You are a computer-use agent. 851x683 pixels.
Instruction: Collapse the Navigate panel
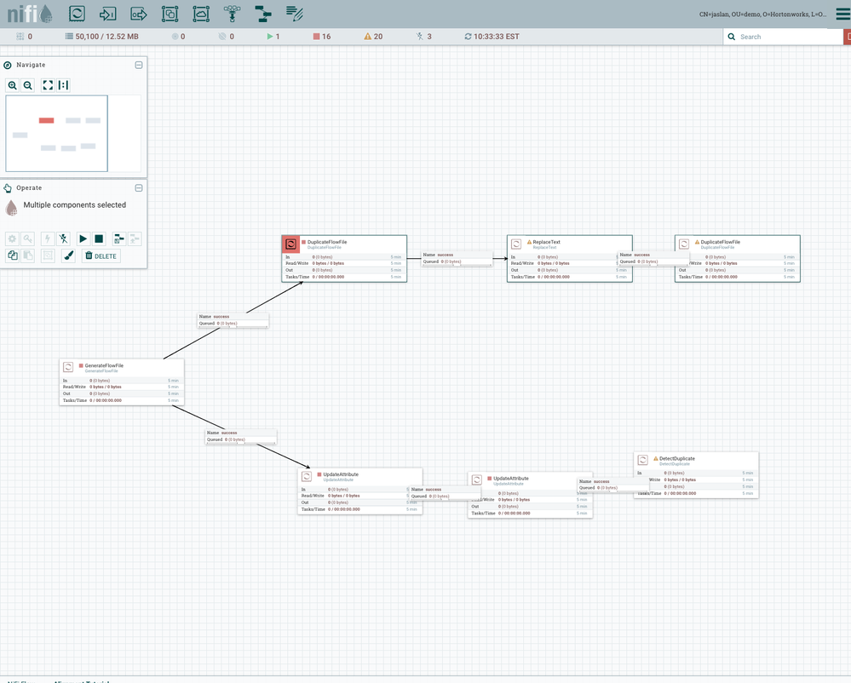(x=138, y=65)
